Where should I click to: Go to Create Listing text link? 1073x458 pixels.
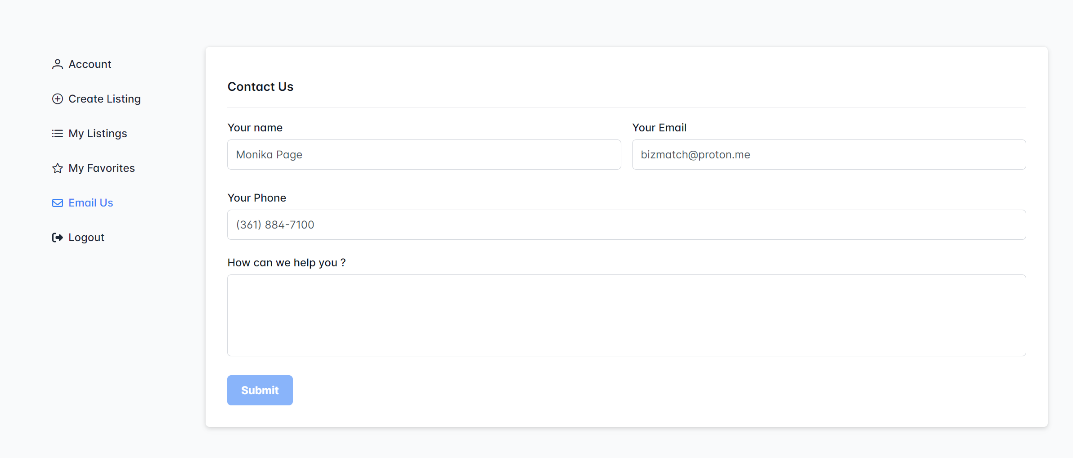coord(104,99)
